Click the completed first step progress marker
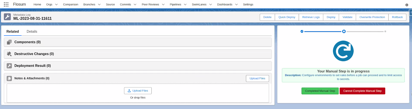Viewport: 412px width, 109px height. (302, 31)
